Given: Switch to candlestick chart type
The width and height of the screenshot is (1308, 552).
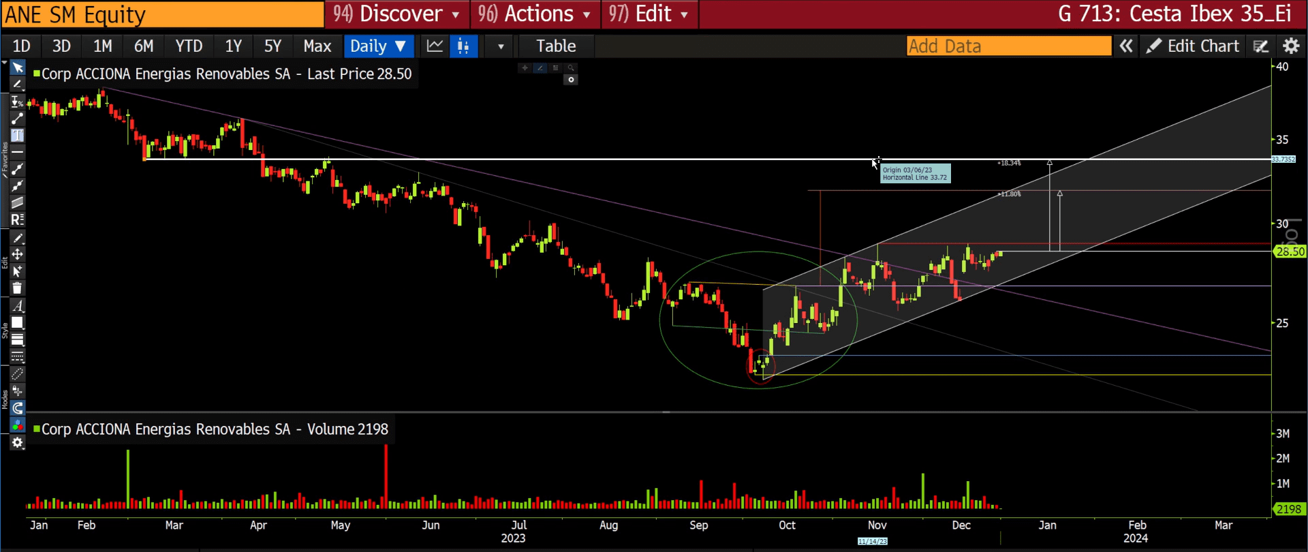Looking at the screenshot, I should [x=463, y=46].
